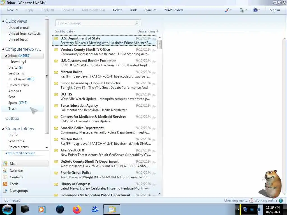The image size is (287, 215).
Task: Open the DeSoto County Sheriff's Department message
Action: [x=104, y=163]
